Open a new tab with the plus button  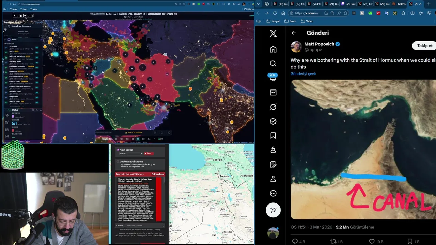429,4
